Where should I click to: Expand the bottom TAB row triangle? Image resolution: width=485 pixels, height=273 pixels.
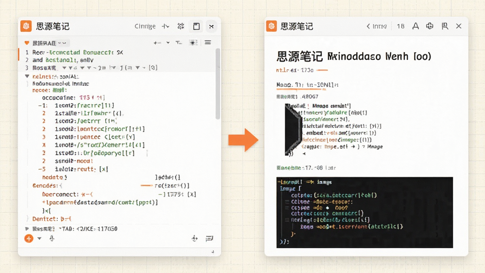(x=27, y=229)
